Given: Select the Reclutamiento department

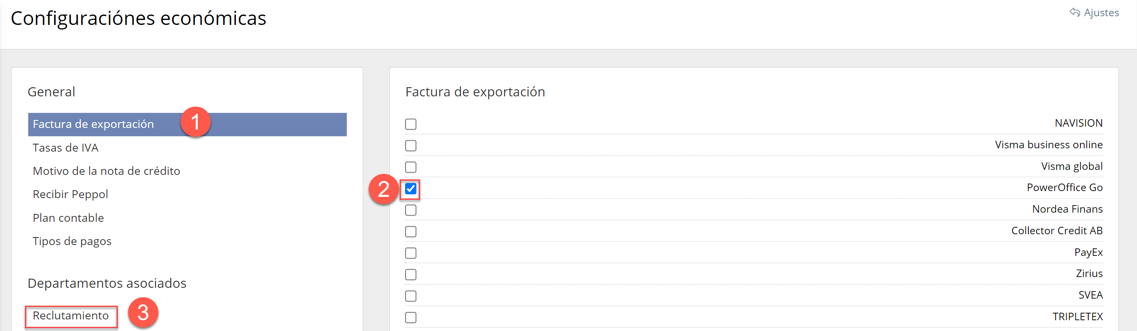Looking at the screenshot, I should click(x=71, y=316).
